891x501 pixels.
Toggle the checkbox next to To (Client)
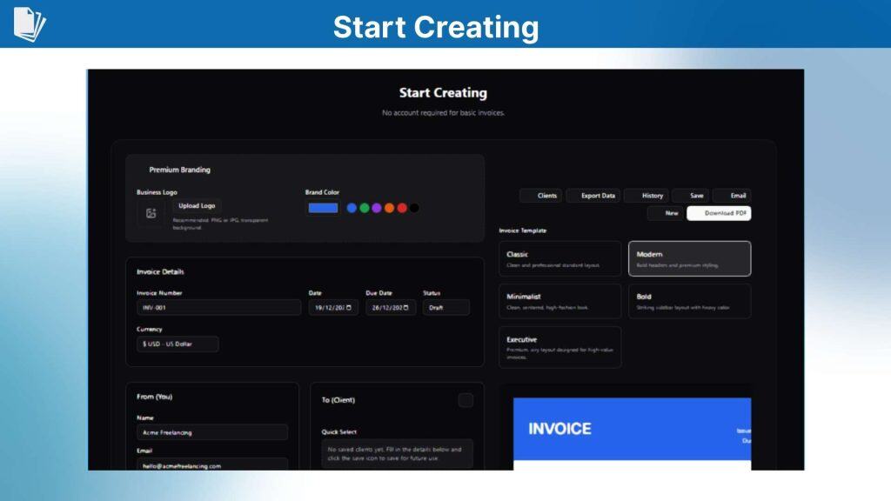pos(466,399)
